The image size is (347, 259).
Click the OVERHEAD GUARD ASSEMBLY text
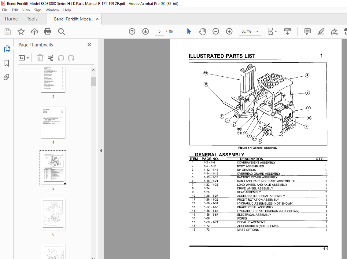pyautogui.click(x=259, y=174)
